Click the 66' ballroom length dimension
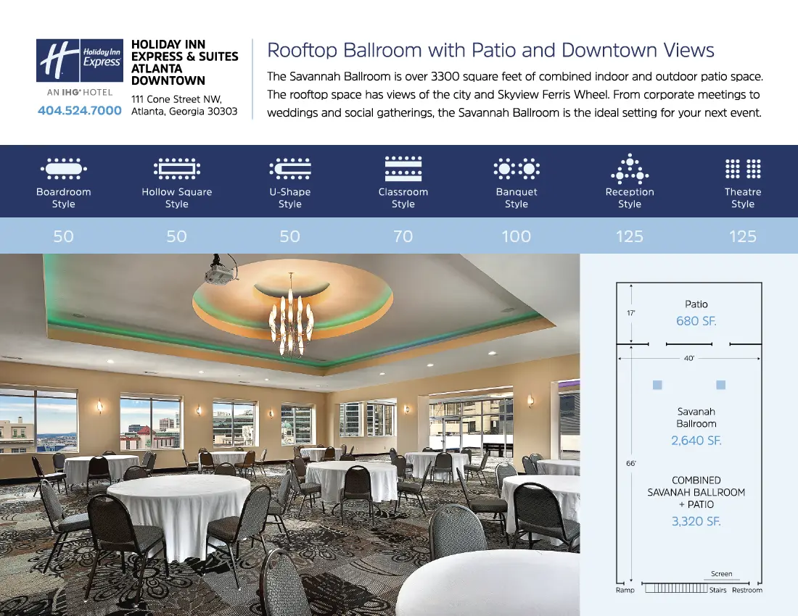 pos(631,464)
